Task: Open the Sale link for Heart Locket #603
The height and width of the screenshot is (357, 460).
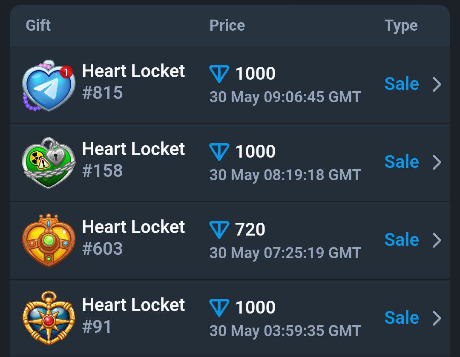Action: click(402, 240)
